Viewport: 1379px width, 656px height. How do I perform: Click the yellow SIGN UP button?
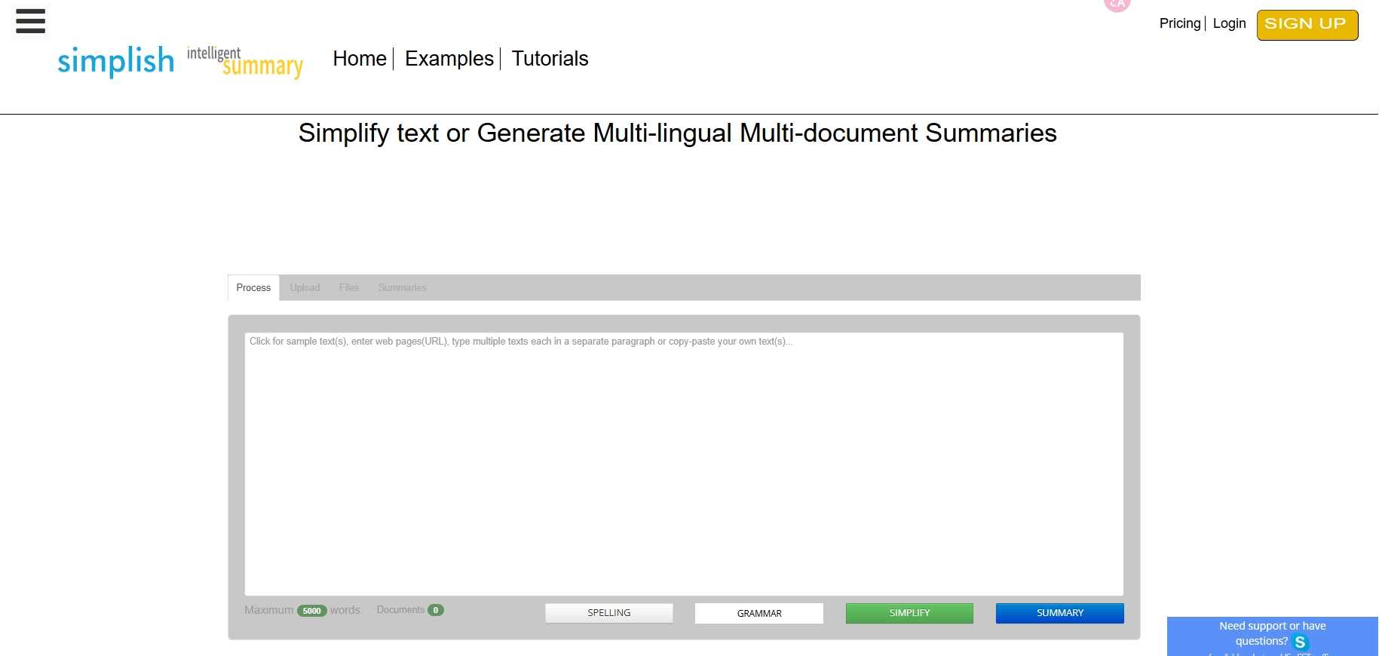(x=1307, y=25)
